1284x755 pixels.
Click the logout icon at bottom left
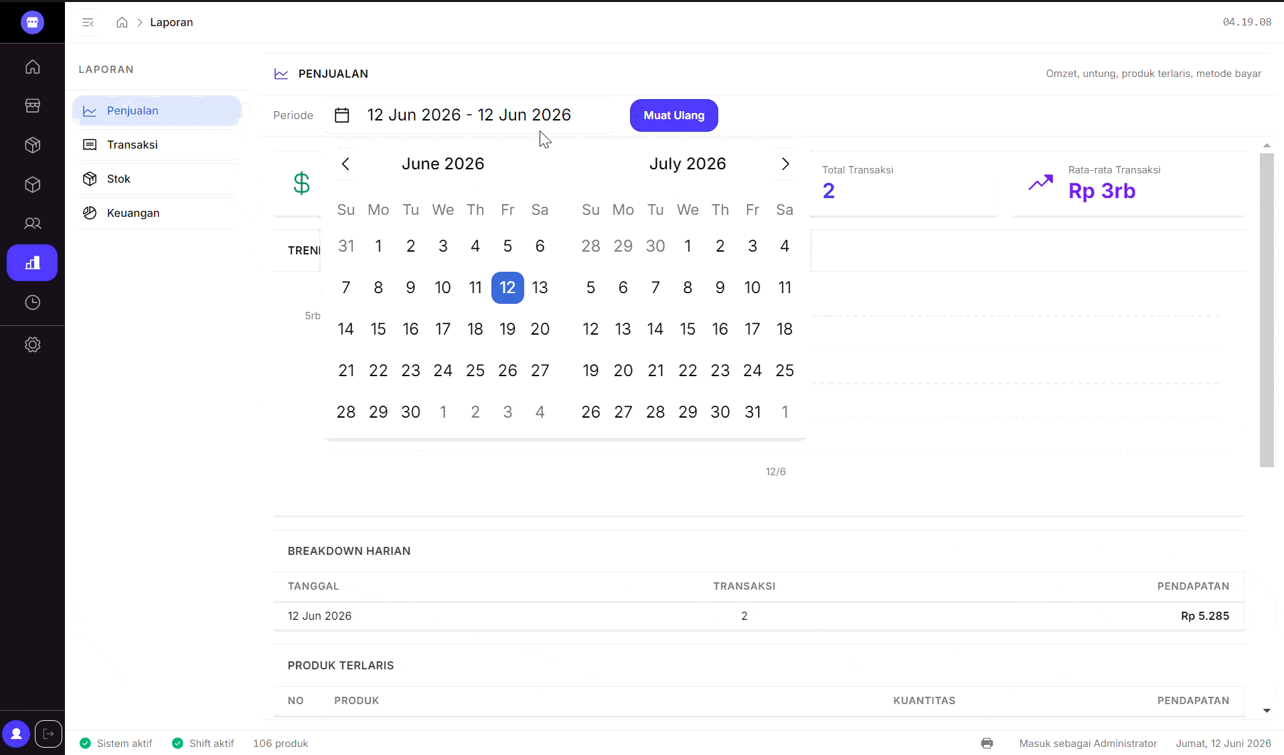pyautogui.click(x=48, y=734)
